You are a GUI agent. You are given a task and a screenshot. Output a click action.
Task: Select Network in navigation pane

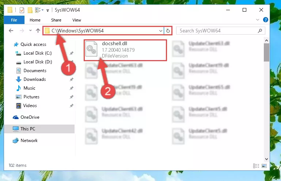click(25, 141)
